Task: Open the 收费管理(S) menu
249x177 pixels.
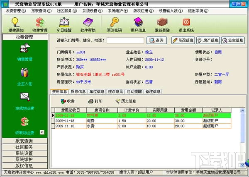Action: coord(16,11)
